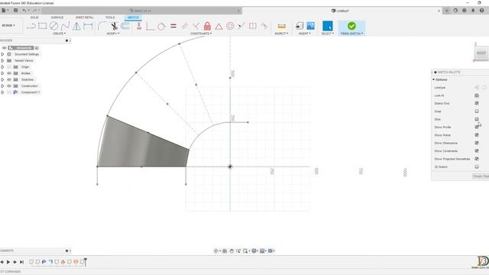Image resolution: width=489 pixels, height=275 pixels.
Task: Select the Measure tool under Inspect
Action: coord(282,26)
